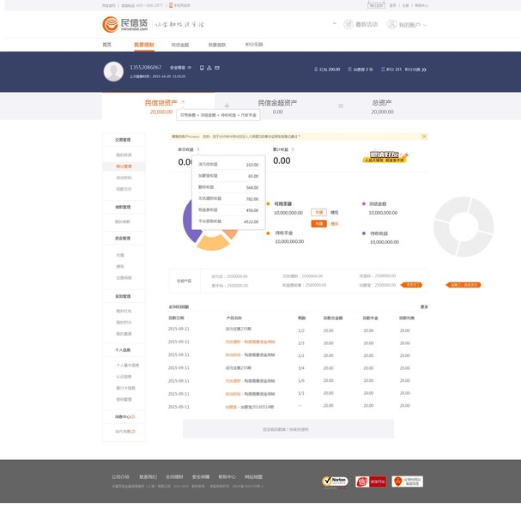Viewport: 521px width, 515px height.
Task: Open 帮助中心 footer link
Action: 227,476
